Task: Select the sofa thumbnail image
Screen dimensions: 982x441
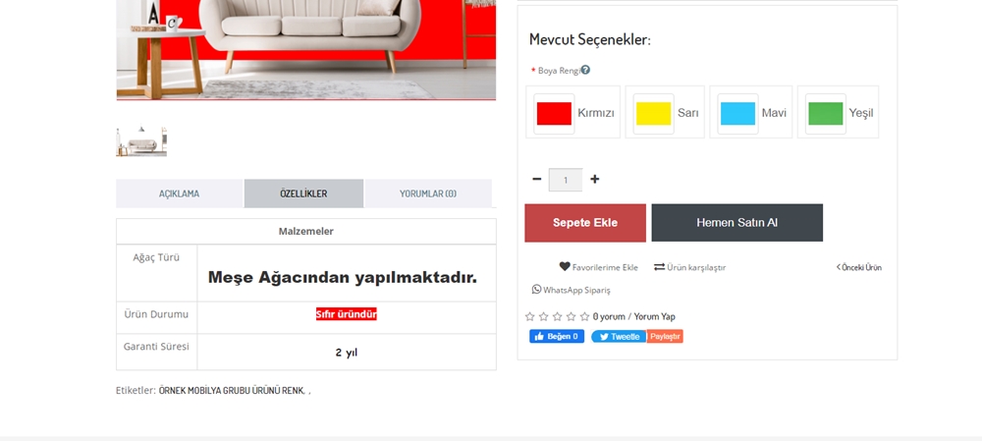Action: click(x=141, y=141)
